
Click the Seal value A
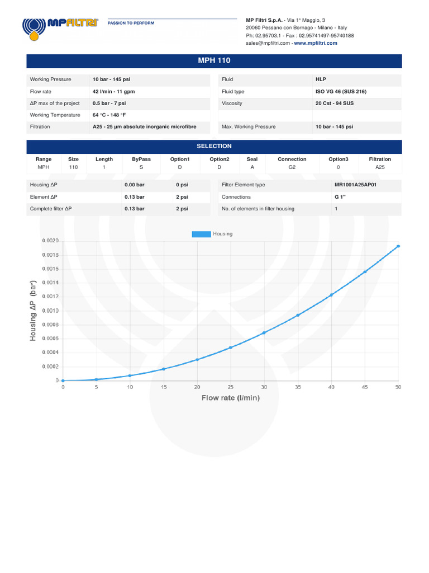pyautogui.click(x=252, y=167)
